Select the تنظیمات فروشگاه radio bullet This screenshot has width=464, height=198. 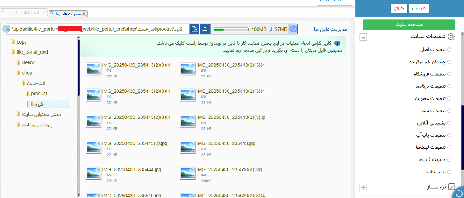click(449, 74)
